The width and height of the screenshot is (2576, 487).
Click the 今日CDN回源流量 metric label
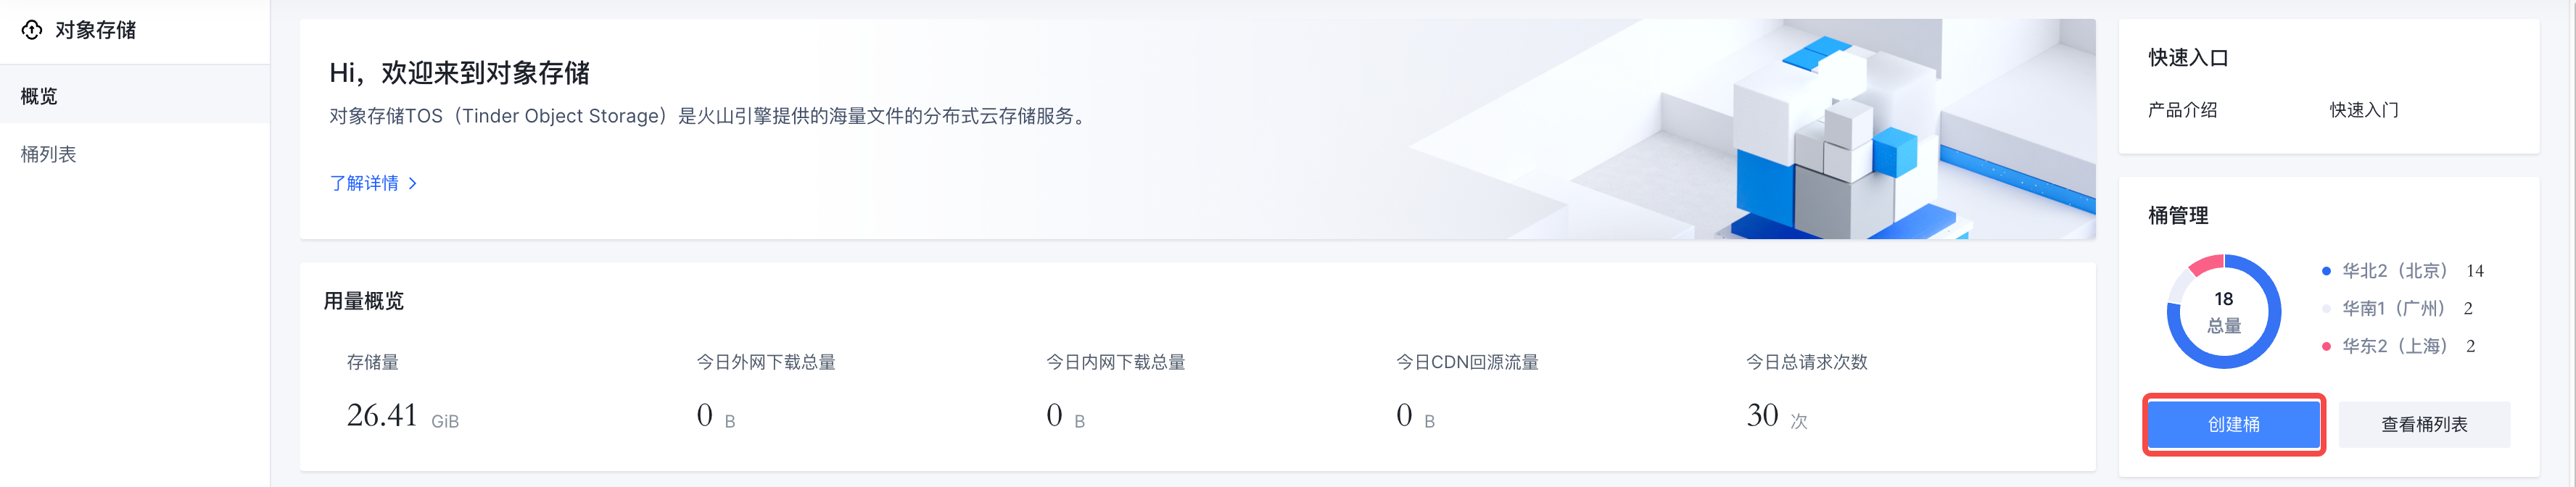tap(1467, 362)
